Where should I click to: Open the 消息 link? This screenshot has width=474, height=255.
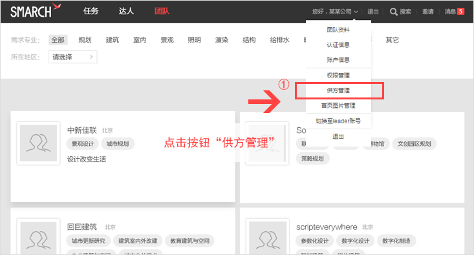click(x=450, y=12)
